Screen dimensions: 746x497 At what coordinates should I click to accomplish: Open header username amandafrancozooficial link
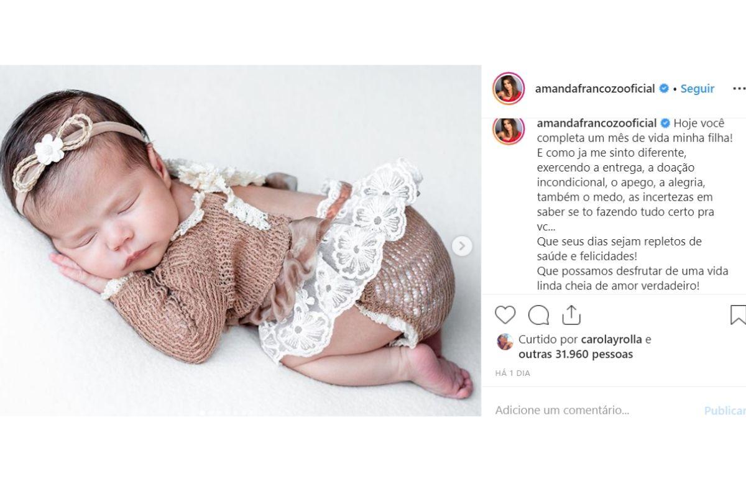click(595, 89)
